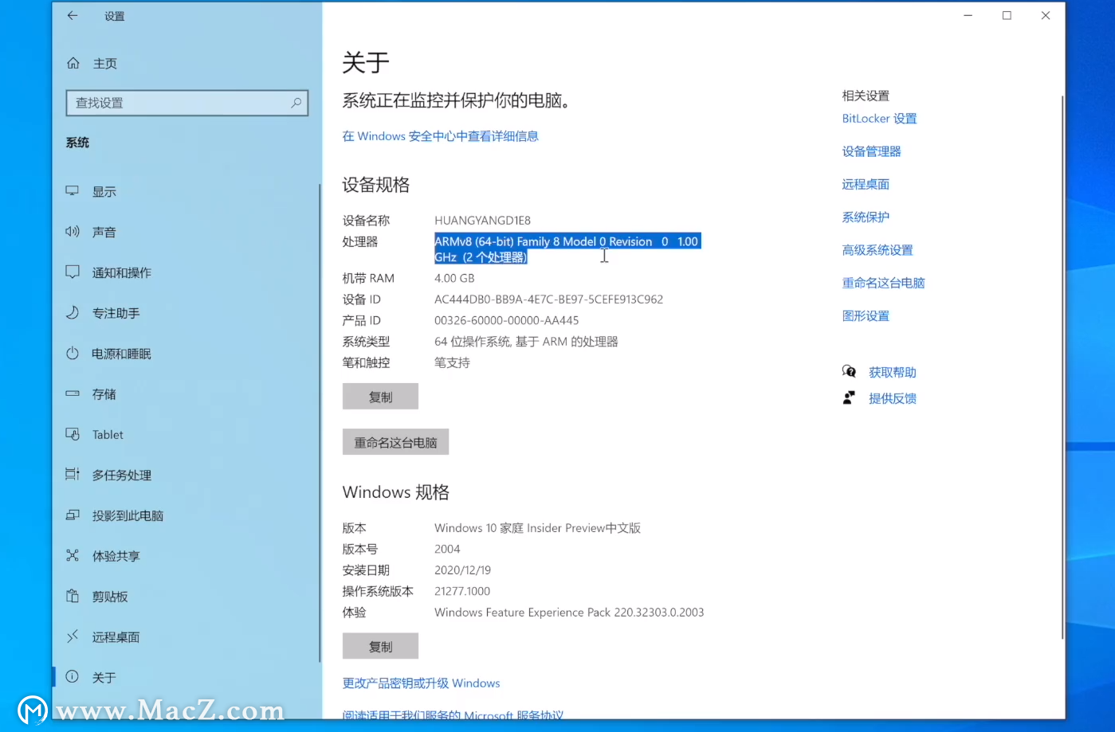Screen dimensions: 1115x732
Task: Select the 存储 drive icon
Action: coord(73,393)
